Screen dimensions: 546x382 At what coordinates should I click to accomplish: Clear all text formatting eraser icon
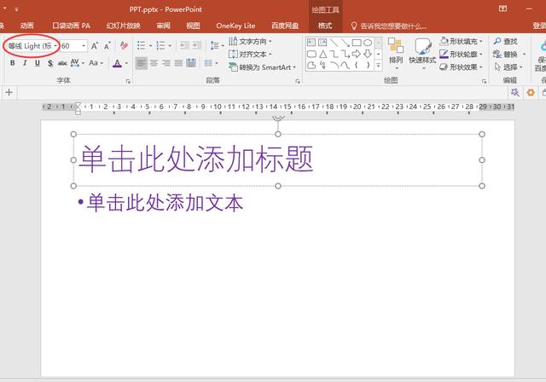pyautogui.click(x=124, y=45)
